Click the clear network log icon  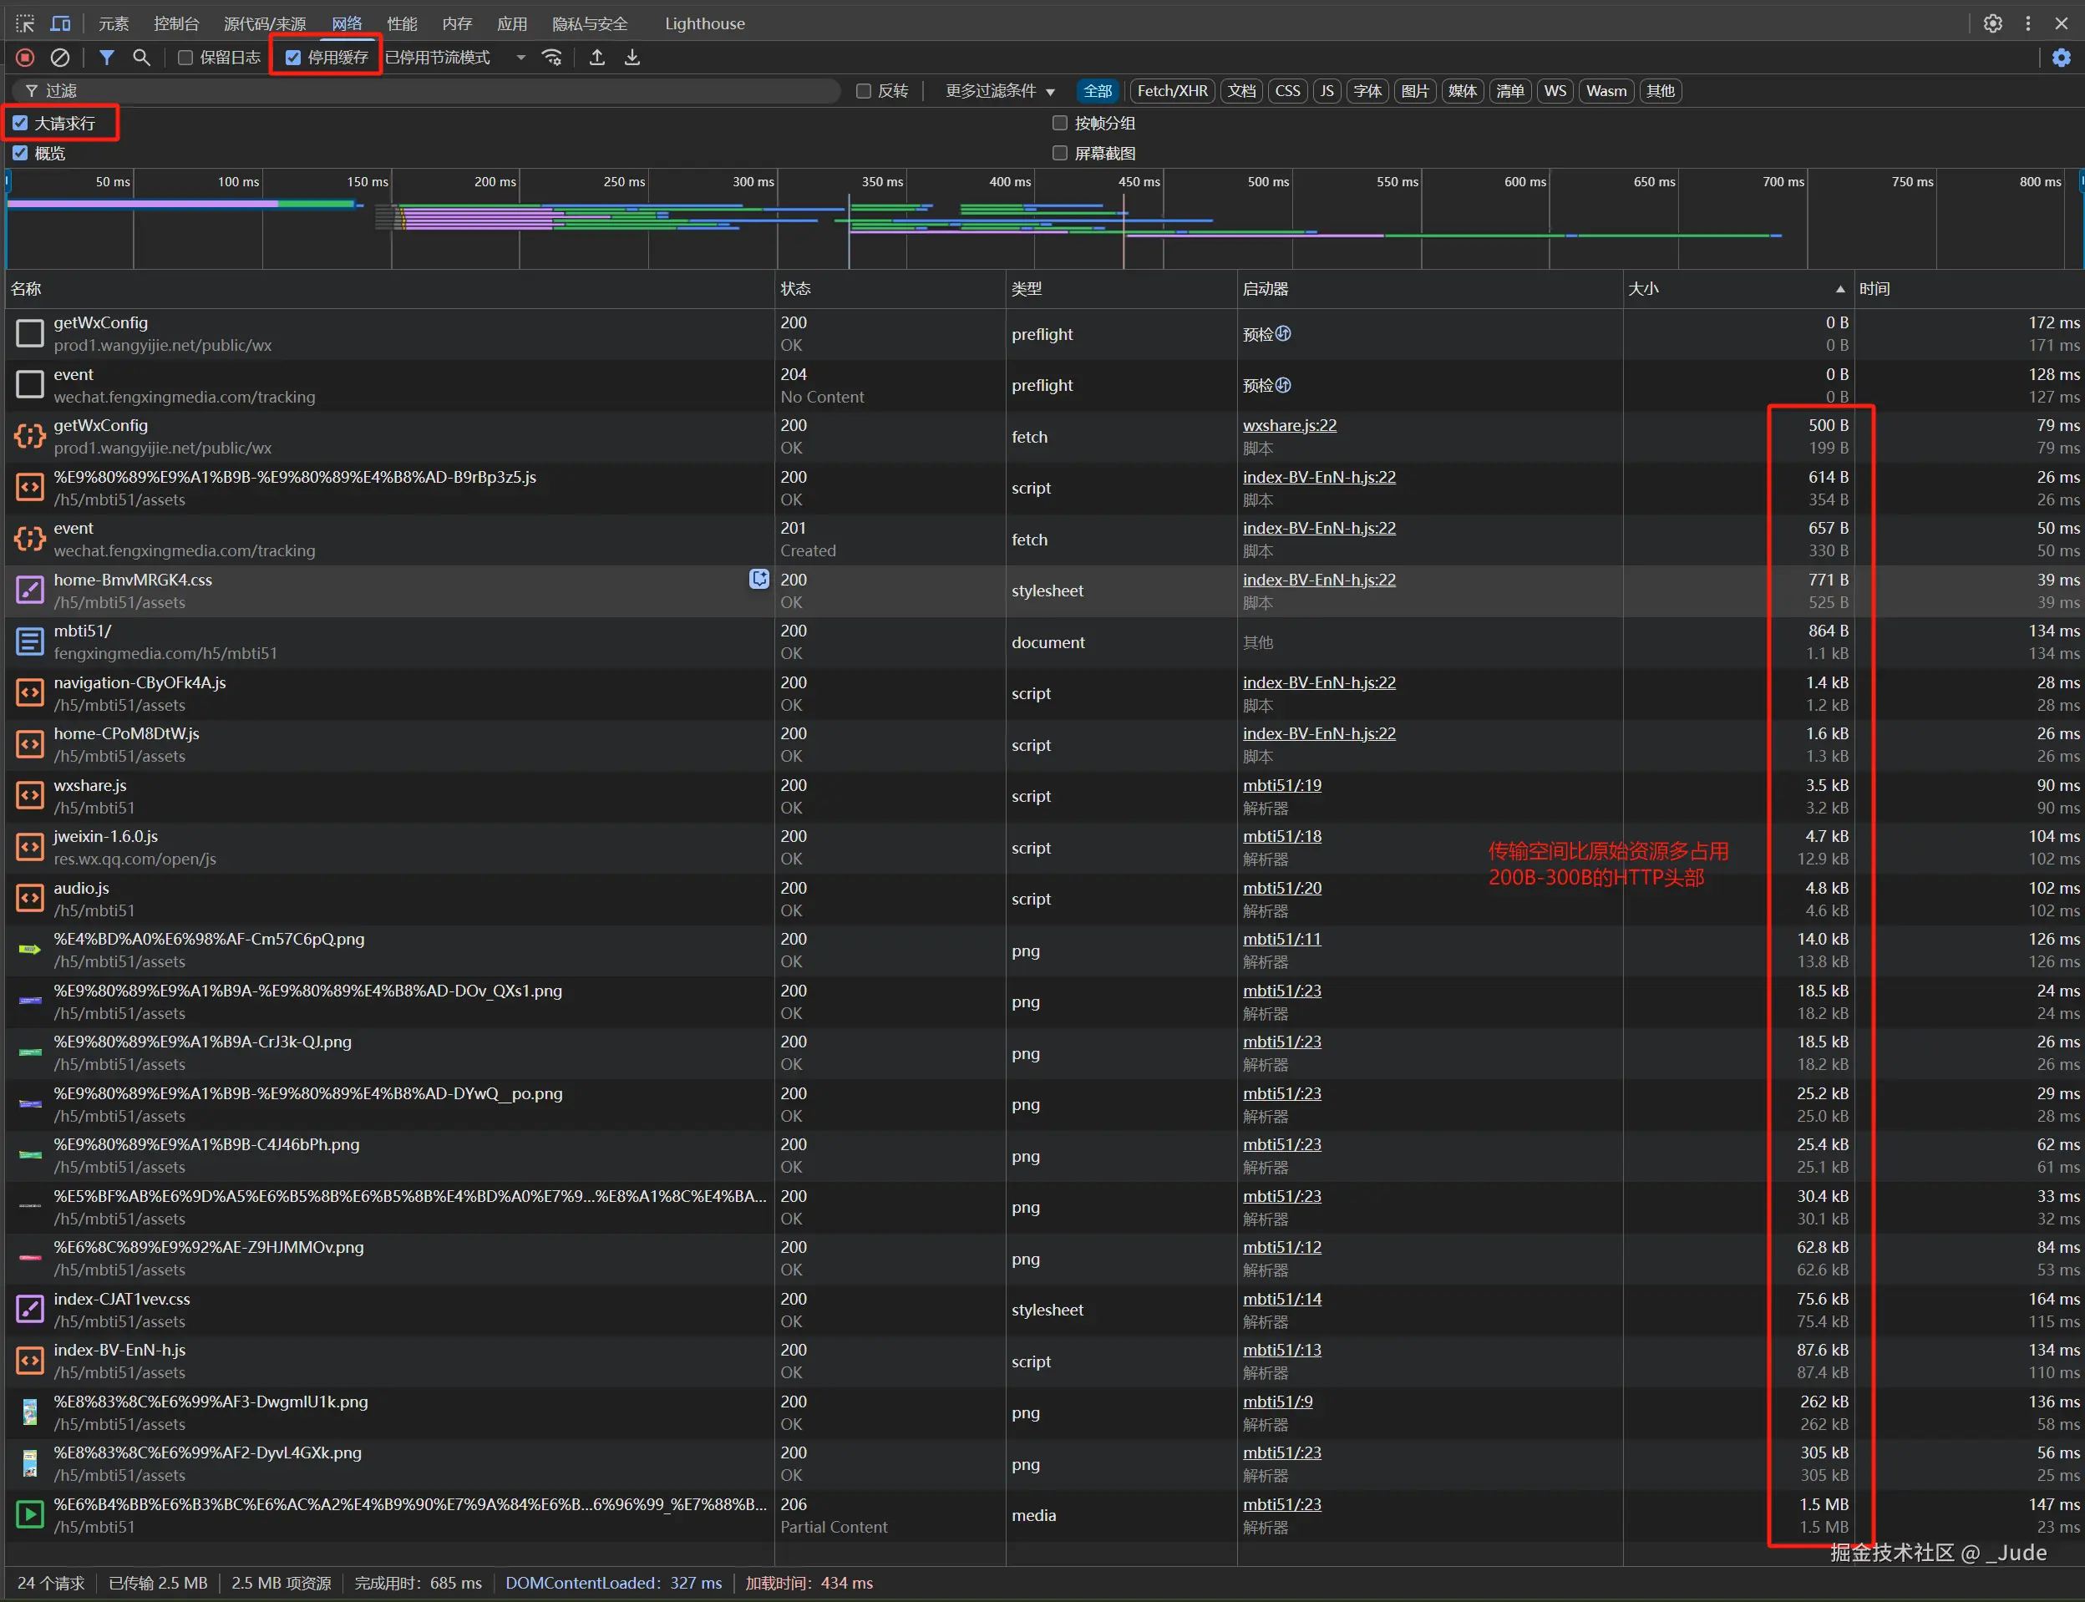60,58
